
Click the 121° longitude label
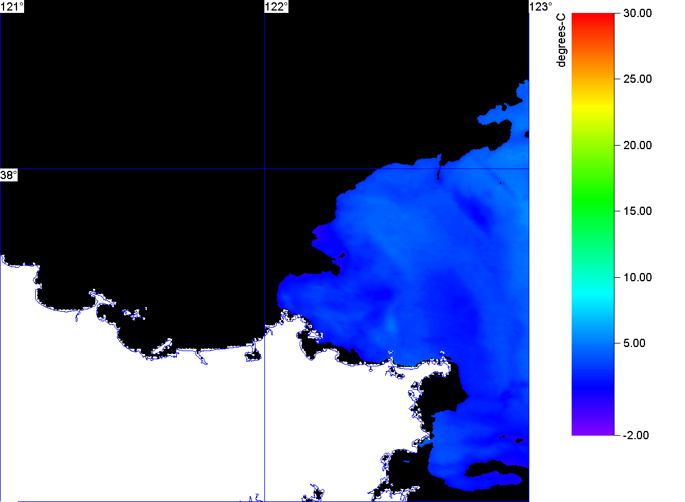[12, 6]
